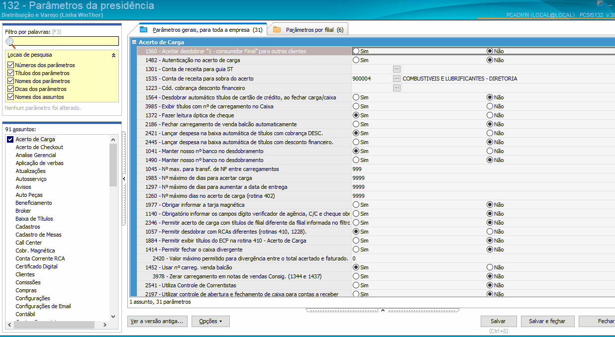This screenshot has width=615, height=337.
Task: Collapse the Acerto de Carga group header
Action: click(134, 42)
